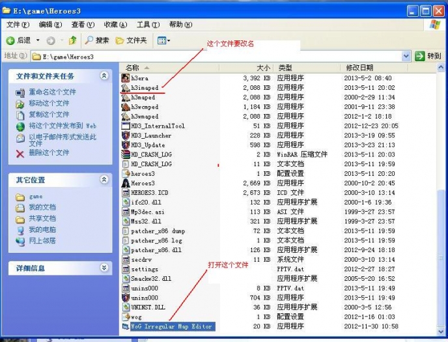Expand the Details (详细信息) panel
This screenshot has height=342, width=448.
pos(104,268)
